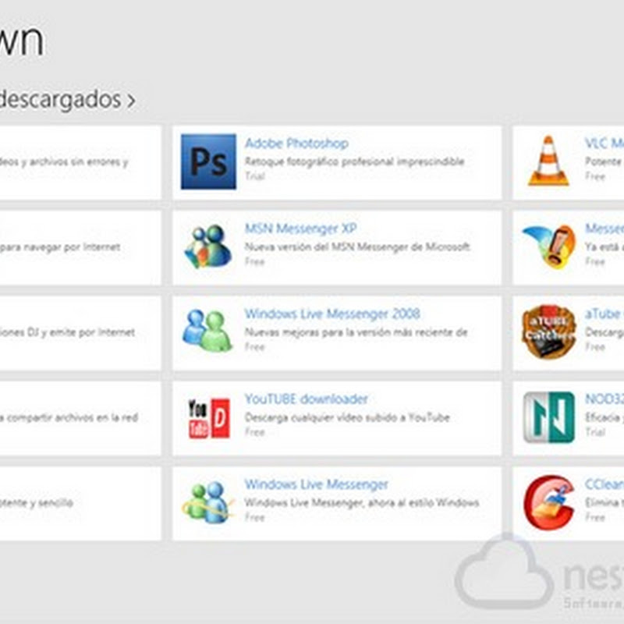Click the Messenger Plus colorful icon
This screenshot has height=624, width=624.
click(x=549, y=246)
